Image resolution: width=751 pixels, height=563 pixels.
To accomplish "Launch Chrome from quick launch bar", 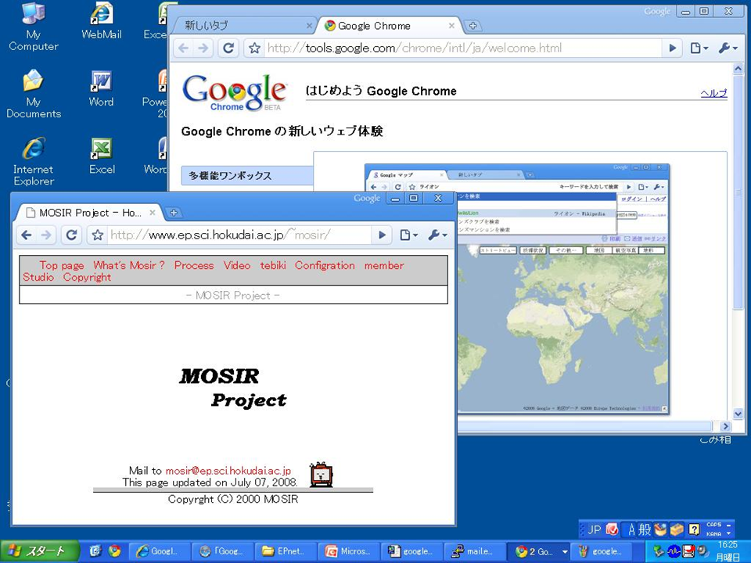I will click(114, 551).
